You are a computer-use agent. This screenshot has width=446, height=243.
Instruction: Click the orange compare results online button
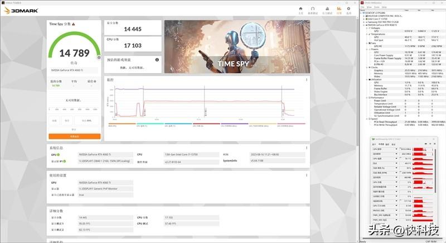[x=75, y=136]
